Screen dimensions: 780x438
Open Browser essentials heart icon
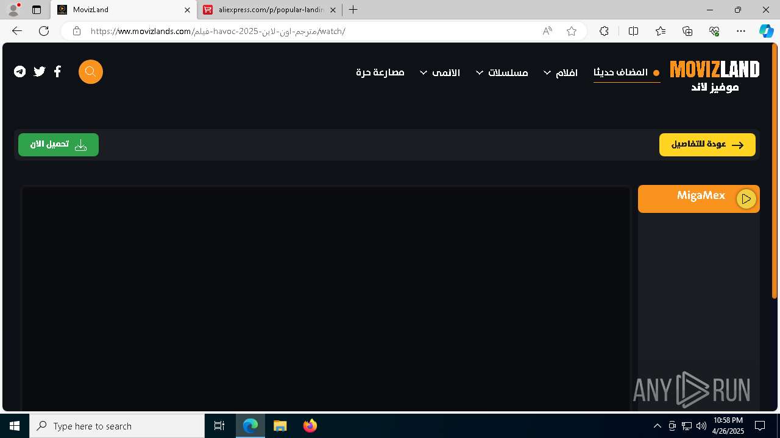click(714, 31)
